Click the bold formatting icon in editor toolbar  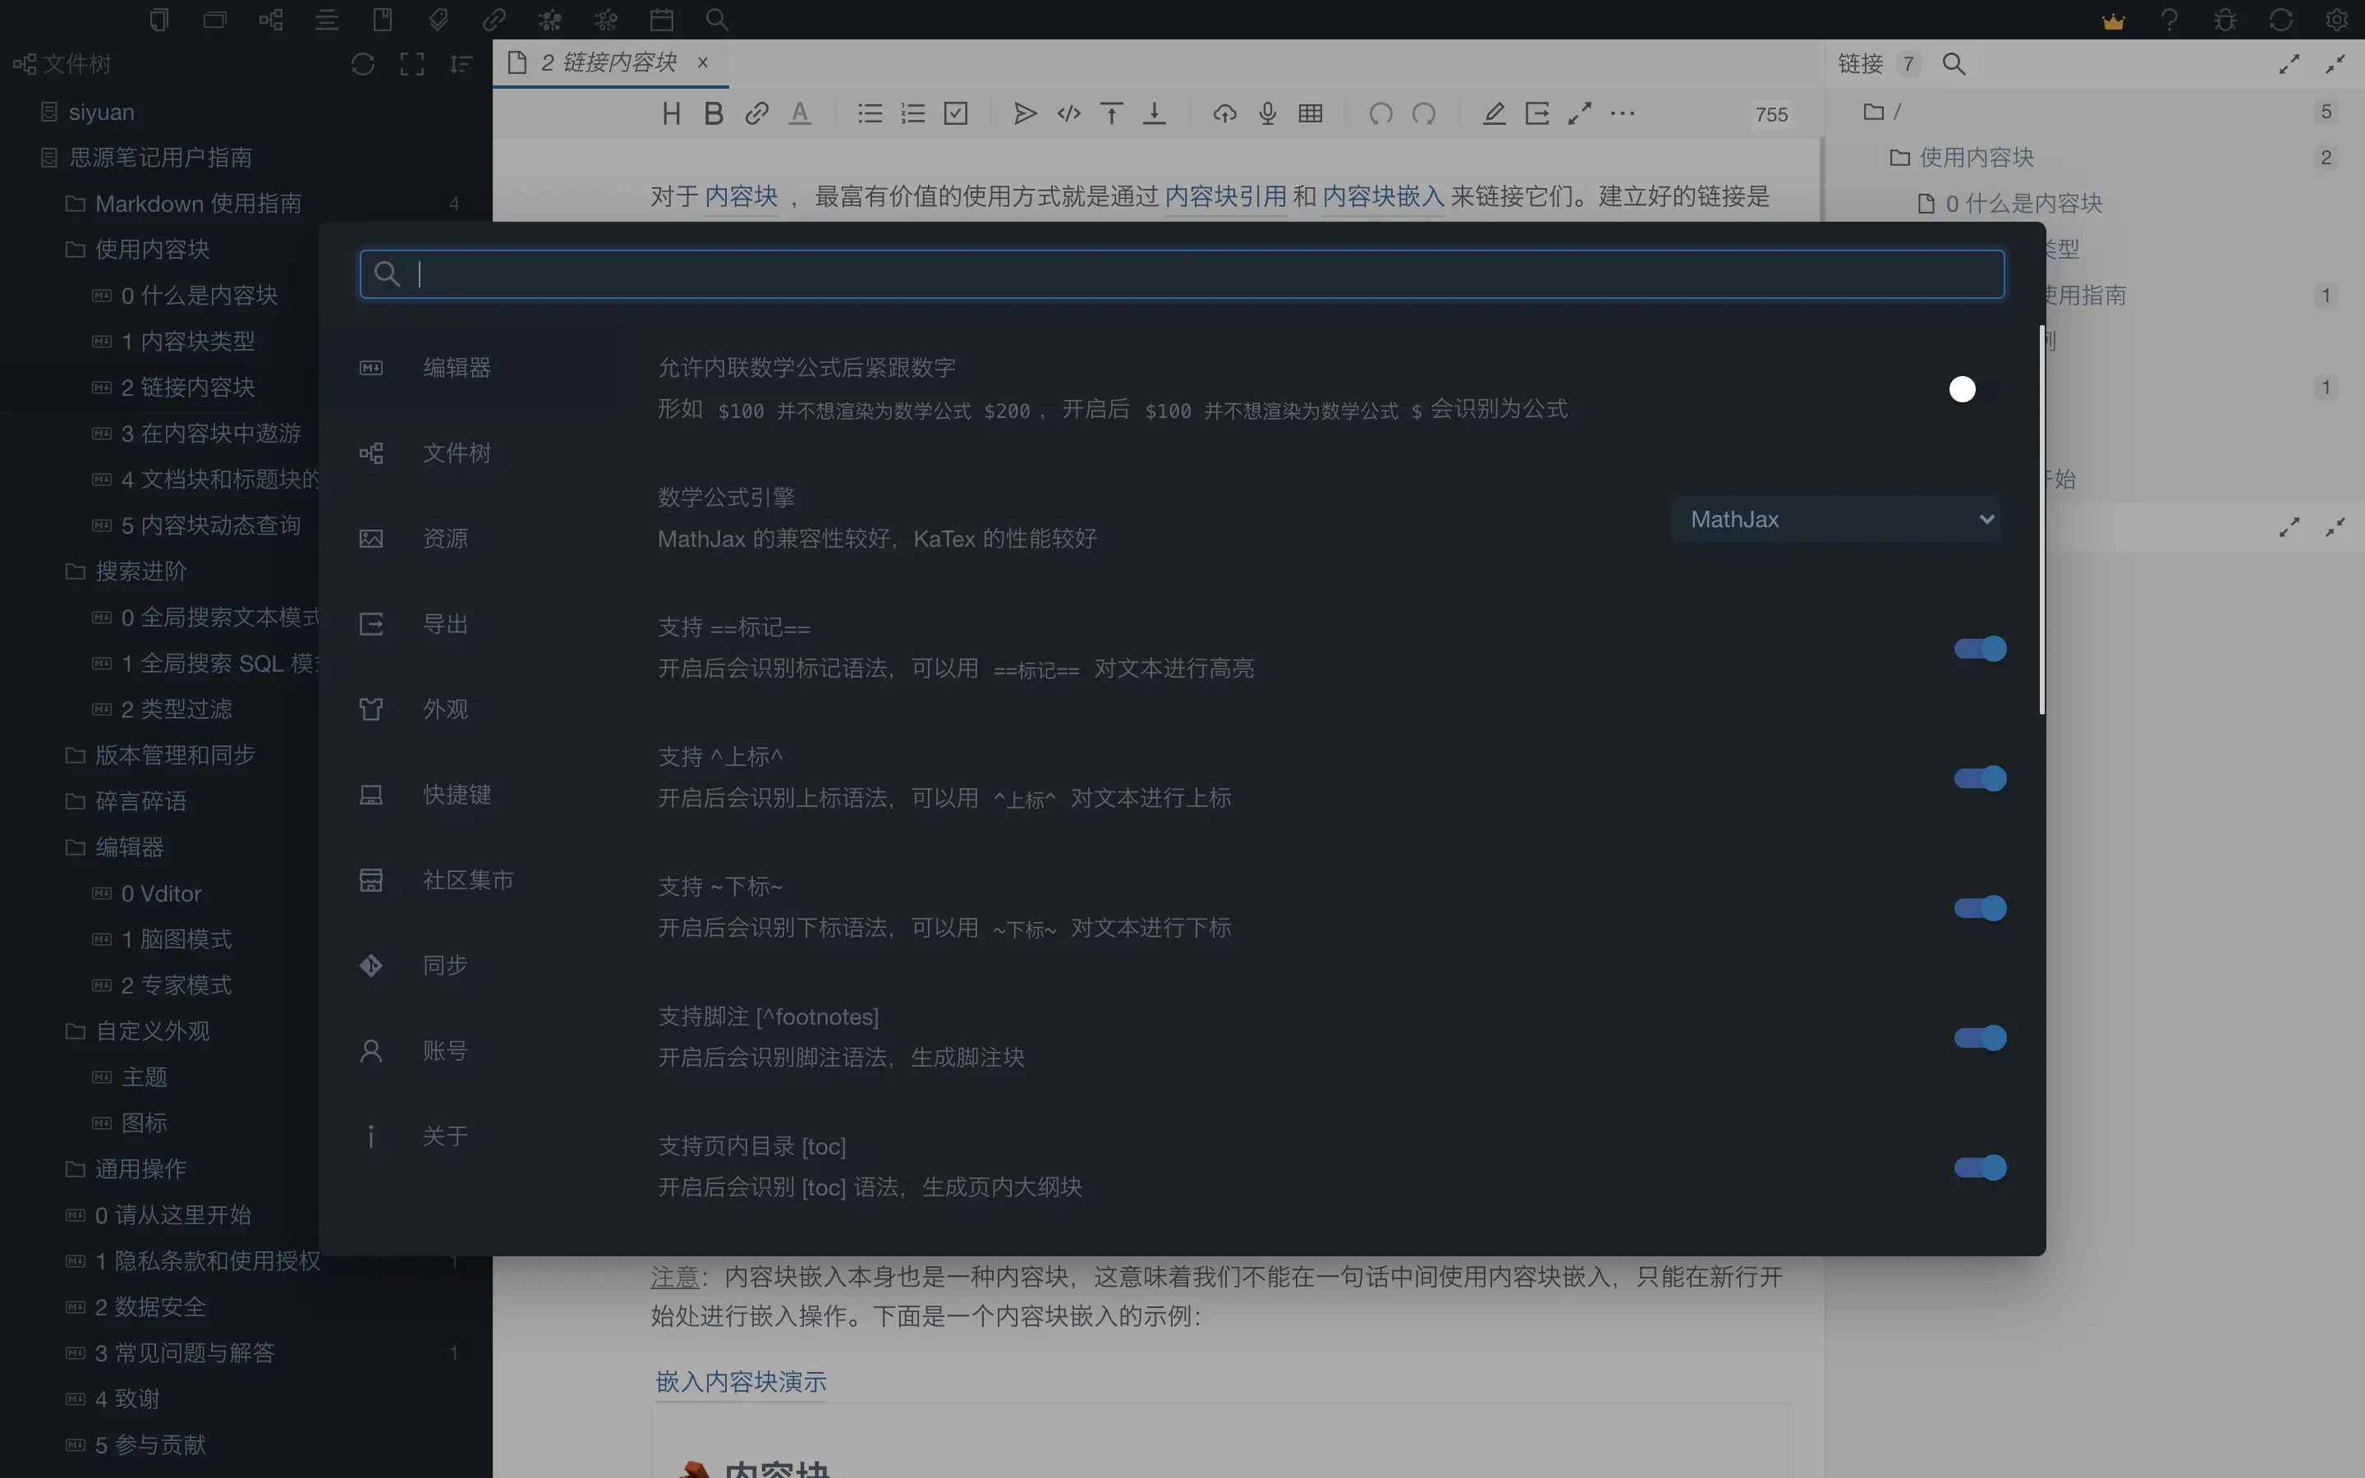[714, 113]
